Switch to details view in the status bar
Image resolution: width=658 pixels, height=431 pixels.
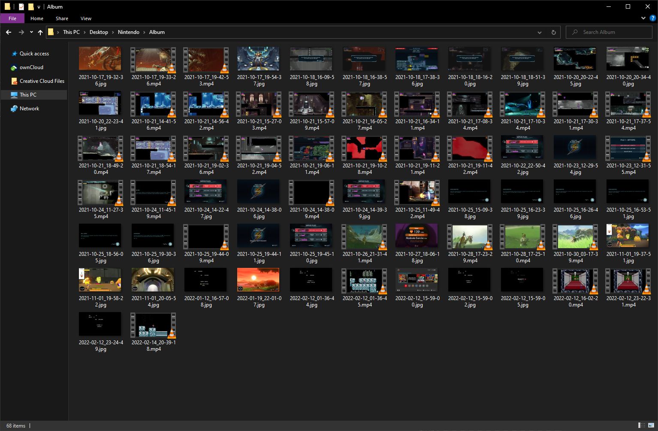pos(642,426)
